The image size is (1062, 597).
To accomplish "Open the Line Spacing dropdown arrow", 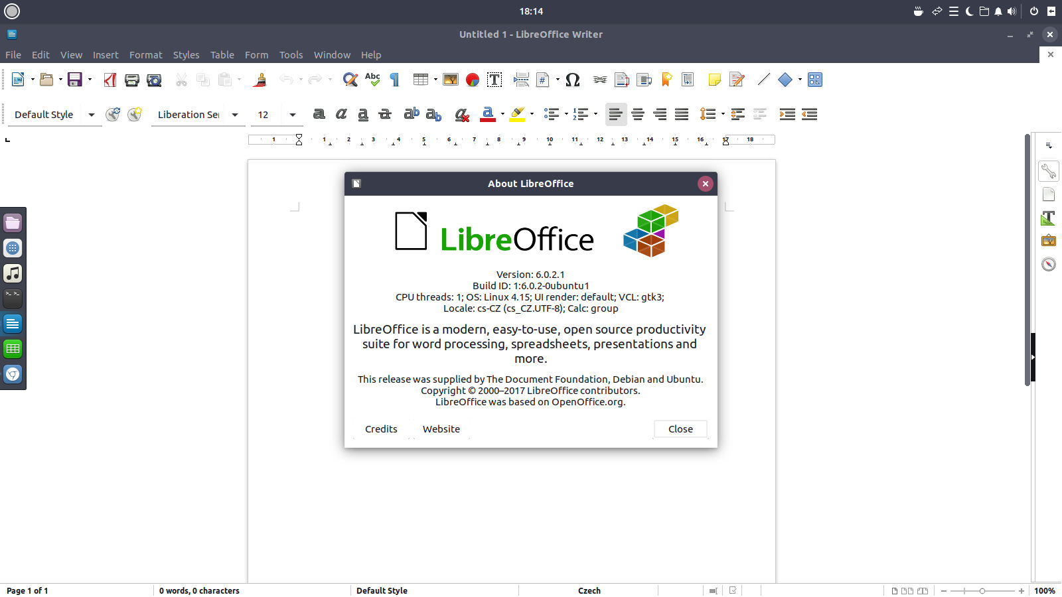I will point(723,114).
